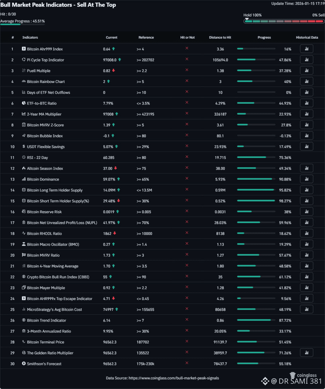Screen dimensions: 325x389
Task: Click the red X in the Bitcoin Dominance row
Action: [187, 178]
